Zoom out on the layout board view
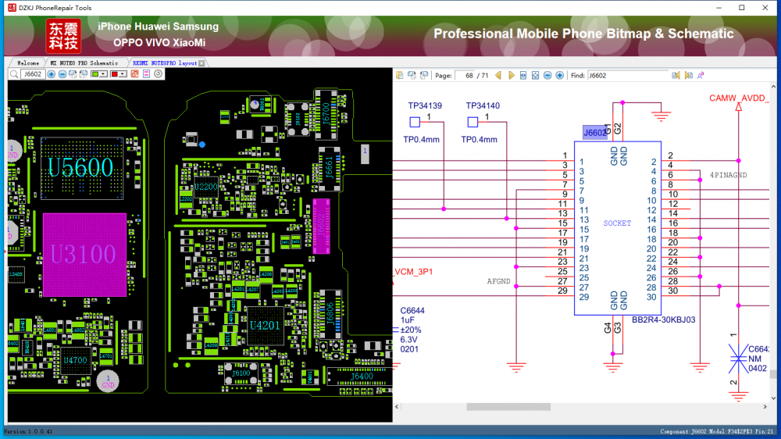The height and width of the screenshot is (439, 781). coord(62,74)
